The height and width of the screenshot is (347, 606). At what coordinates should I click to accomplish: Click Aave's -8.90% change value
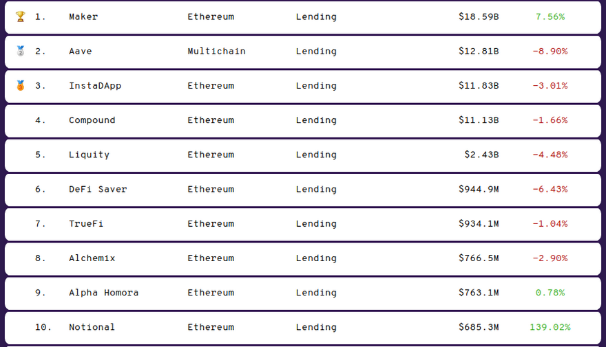pos(550,52)
